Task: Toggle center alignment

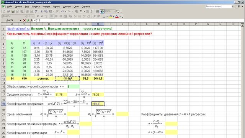Action: (x=56, y=16)
